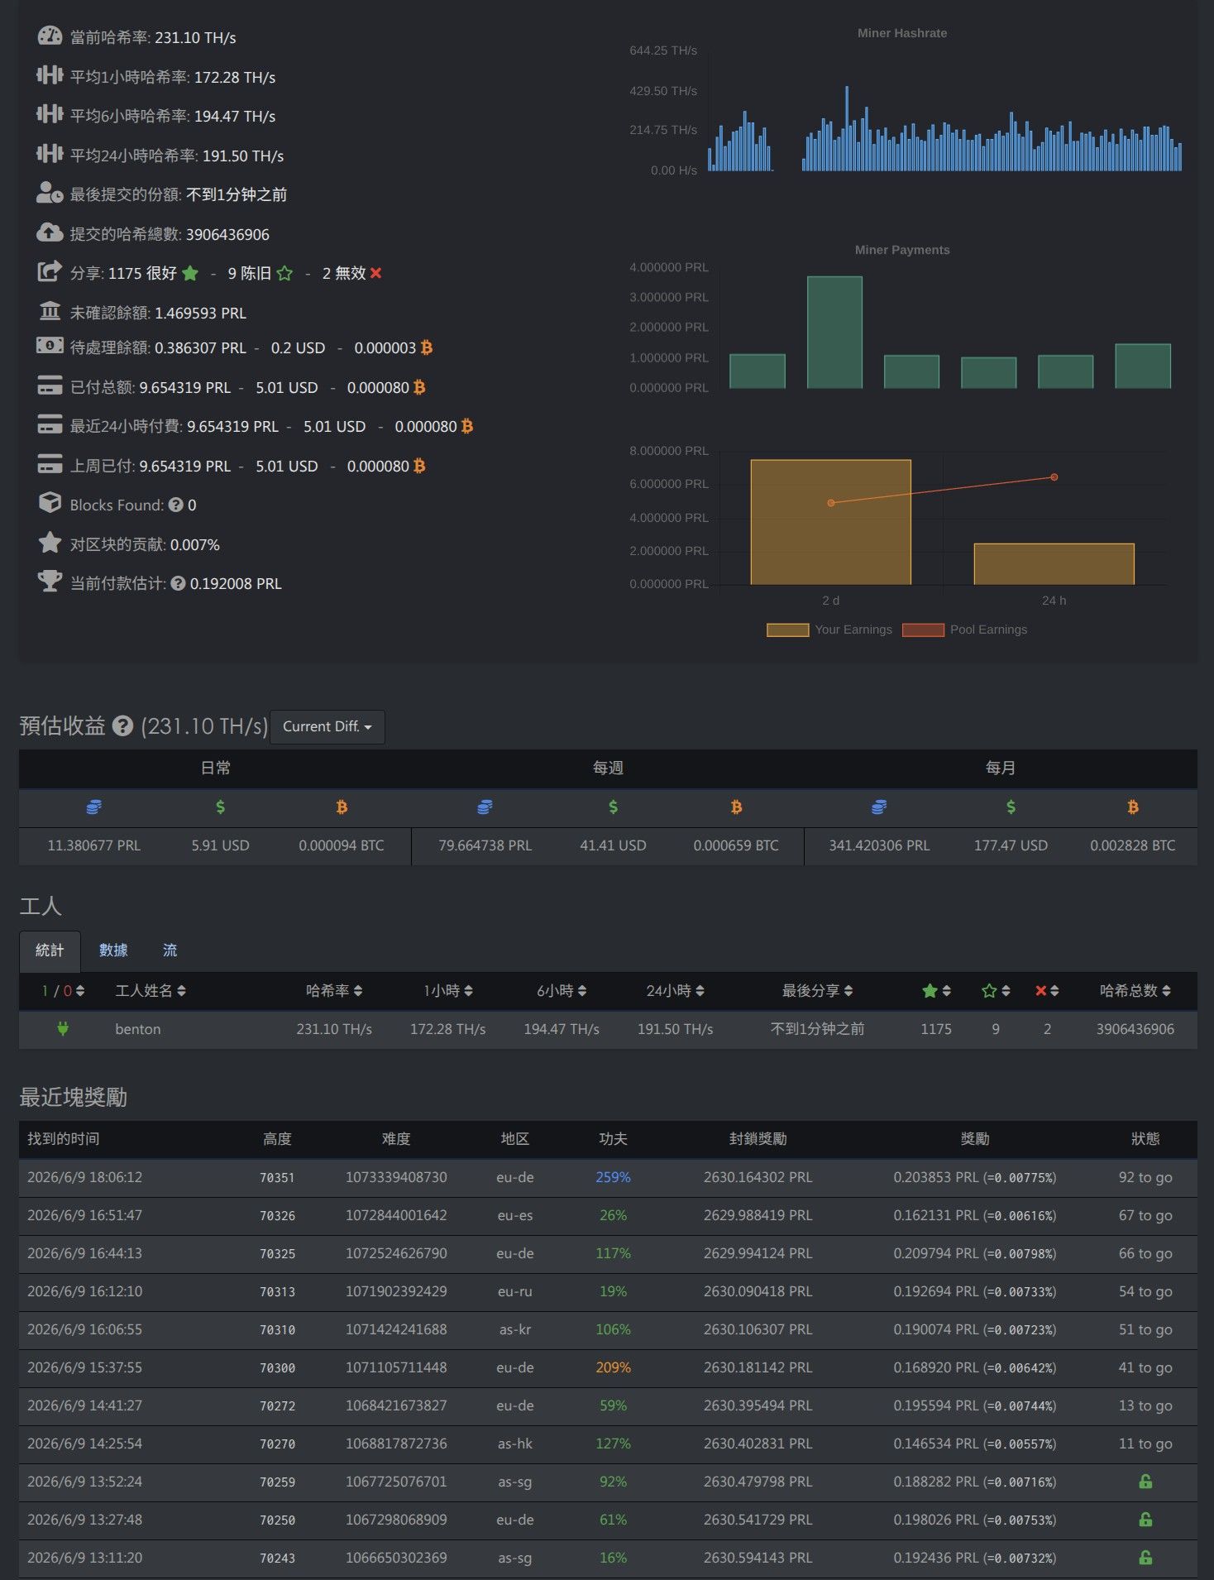Click the cloud upload icon for total hashes
This screenshot has width=1214, height=1580.
tap(50, 233)
